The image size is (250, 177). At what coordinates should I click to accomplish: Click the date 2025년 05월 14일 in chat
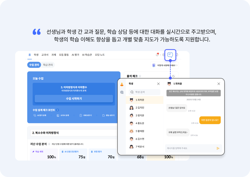pyautogui.click(x=194, y=99)
